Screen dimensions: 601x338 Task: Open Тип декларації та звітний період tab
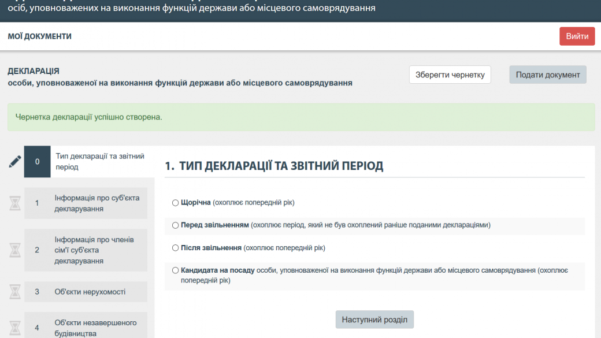click(99, 162)
